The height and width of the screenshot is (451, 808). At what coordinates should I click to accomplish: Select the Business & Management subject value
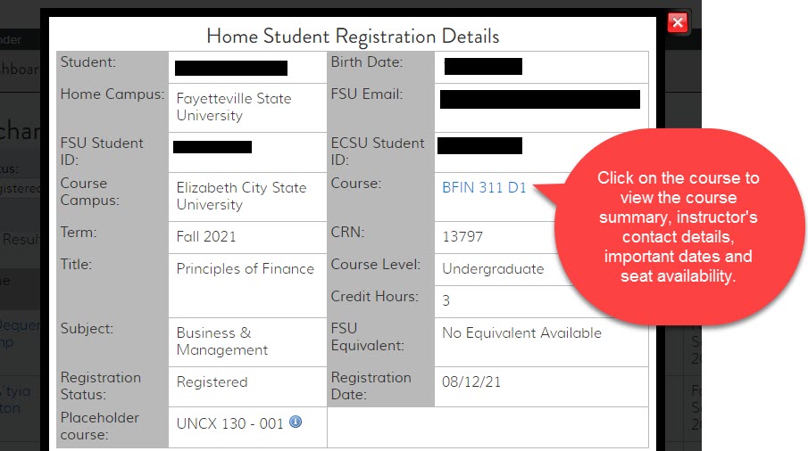tap(222, 341)
